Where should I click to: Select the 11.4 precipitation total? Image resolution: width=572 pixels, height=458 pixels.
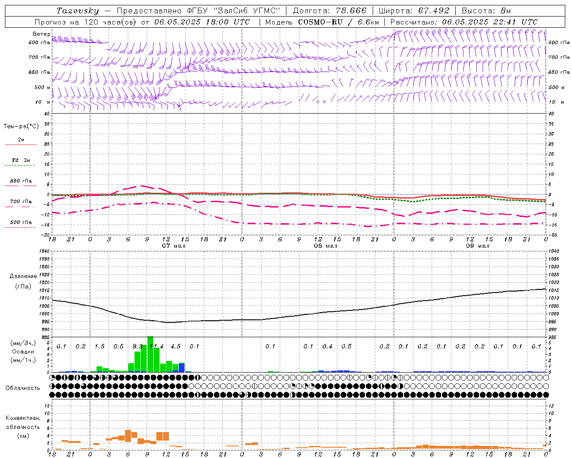157,347
